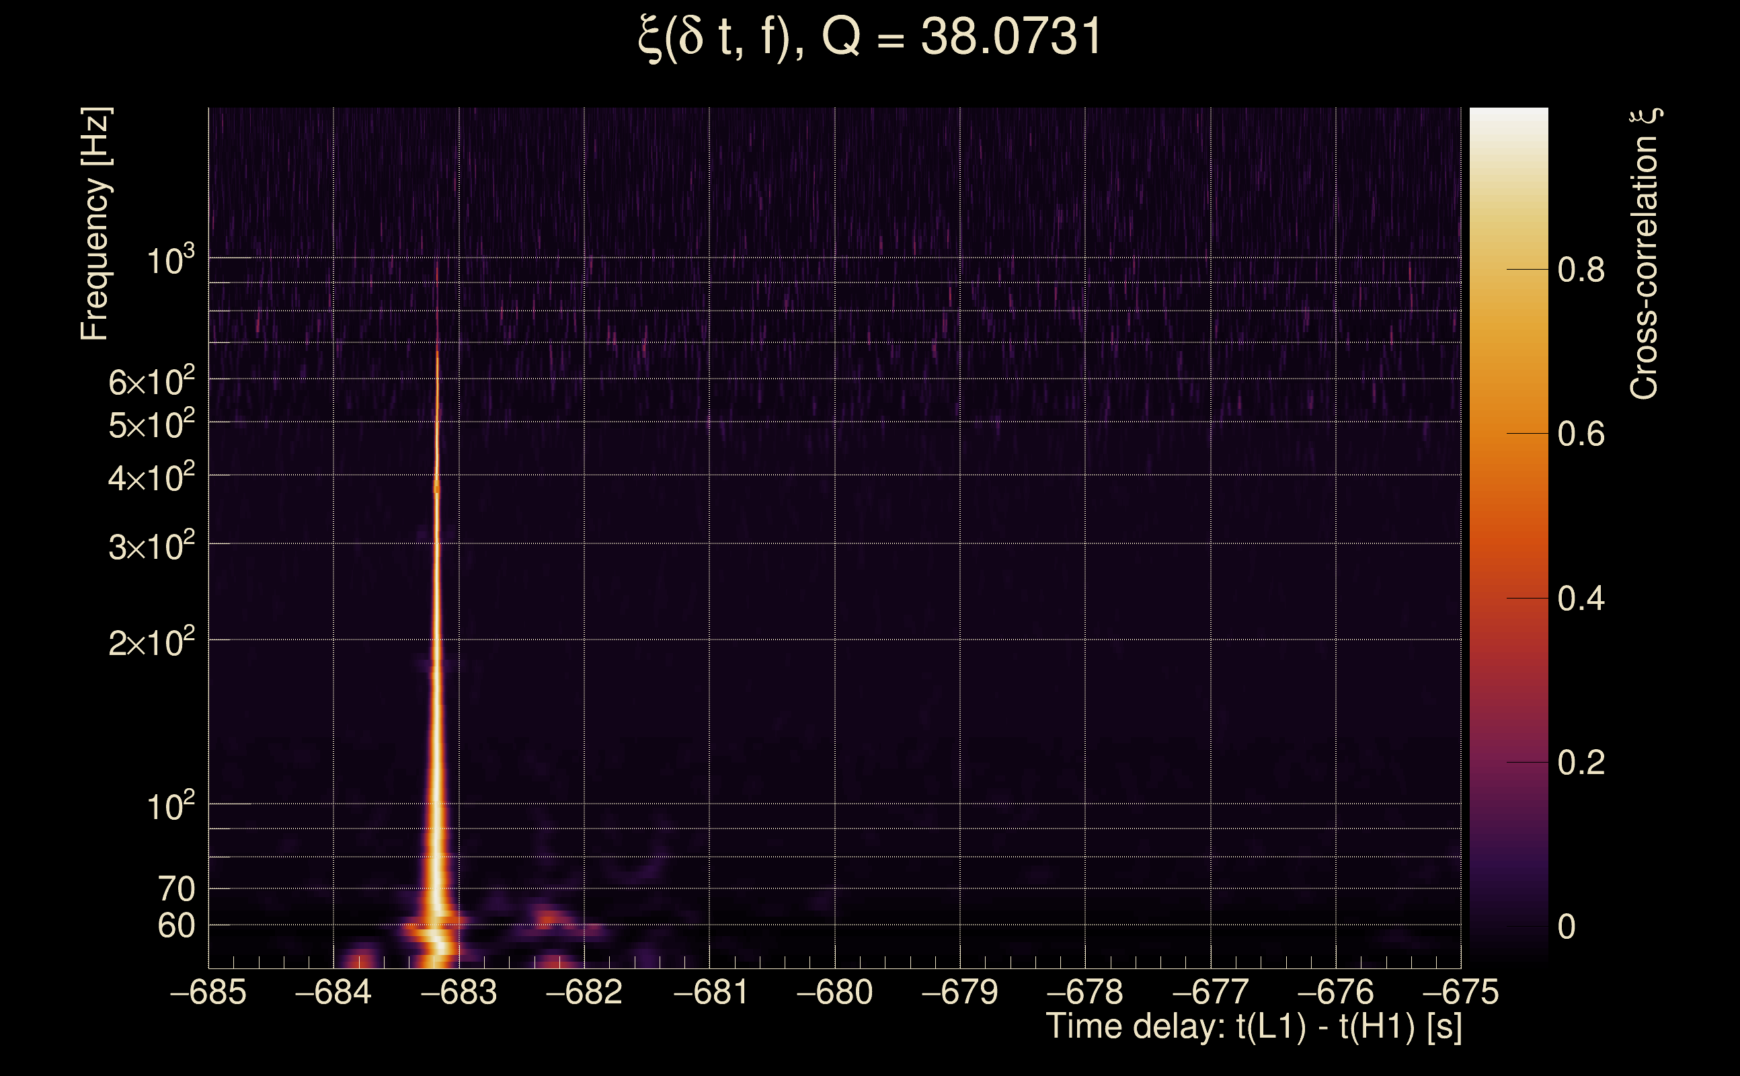Click the 0.8 tick label on the colorbar
This screenshot has width=1740, height=1076.
point(1581,270)
